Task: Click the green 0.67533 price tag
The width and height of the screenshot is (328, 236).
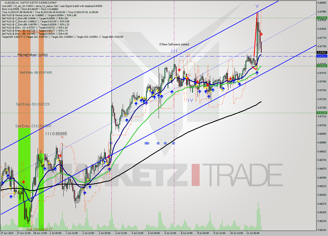Action: click(x=322, y=66)
